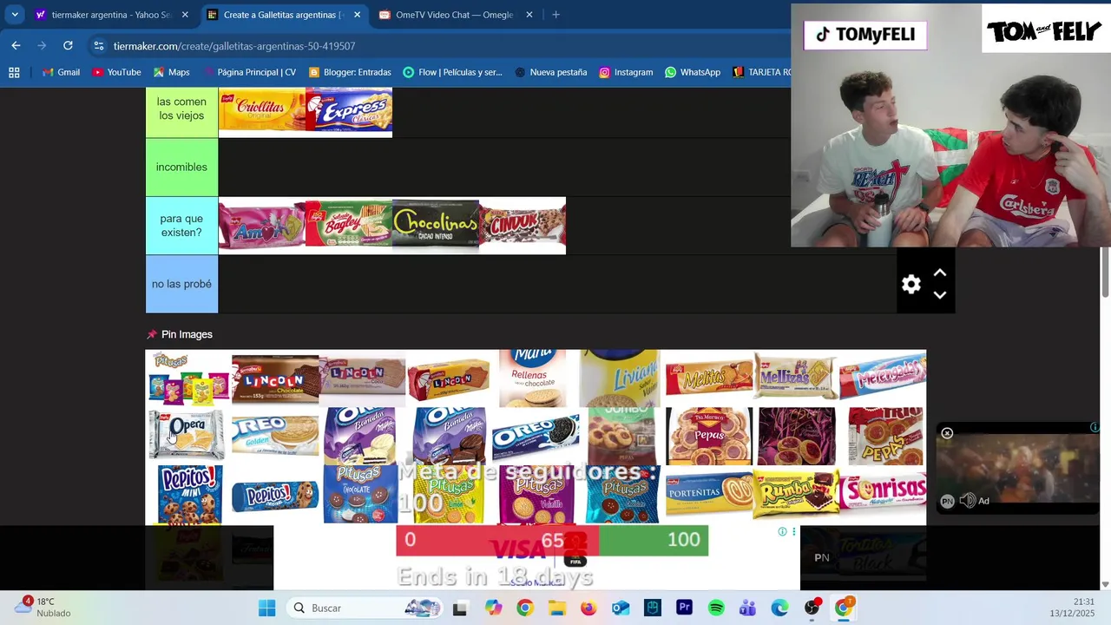1111x625 pixels.
Task: Pick the Trio Pepas cookie image
Action: [883, 436]
